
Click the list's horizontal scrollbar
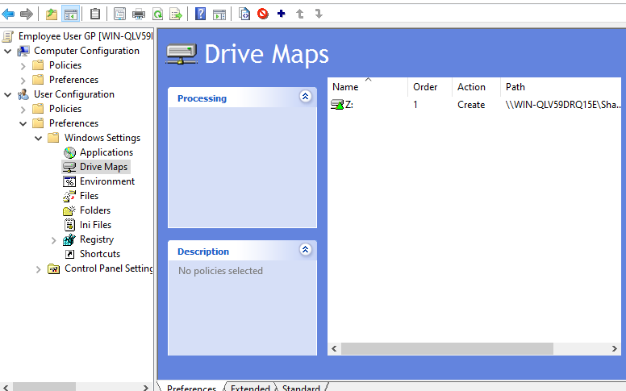tap(448, 349)
